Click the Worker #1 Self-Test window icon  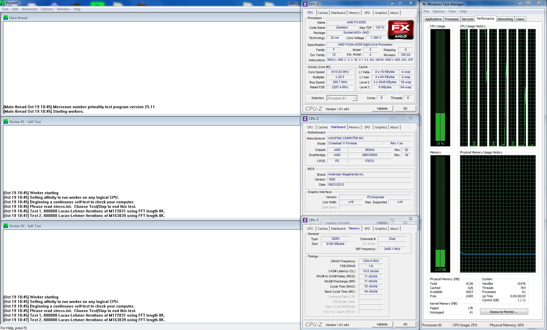5,122
